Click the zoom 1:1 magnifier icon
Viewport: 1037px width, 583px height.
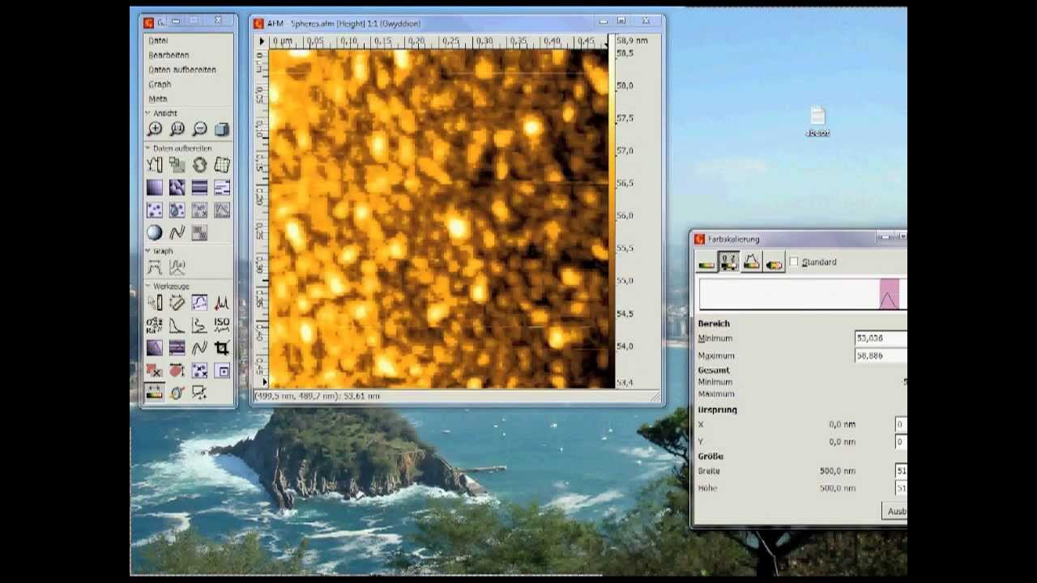pyautogui.click(x=177, y=130)
